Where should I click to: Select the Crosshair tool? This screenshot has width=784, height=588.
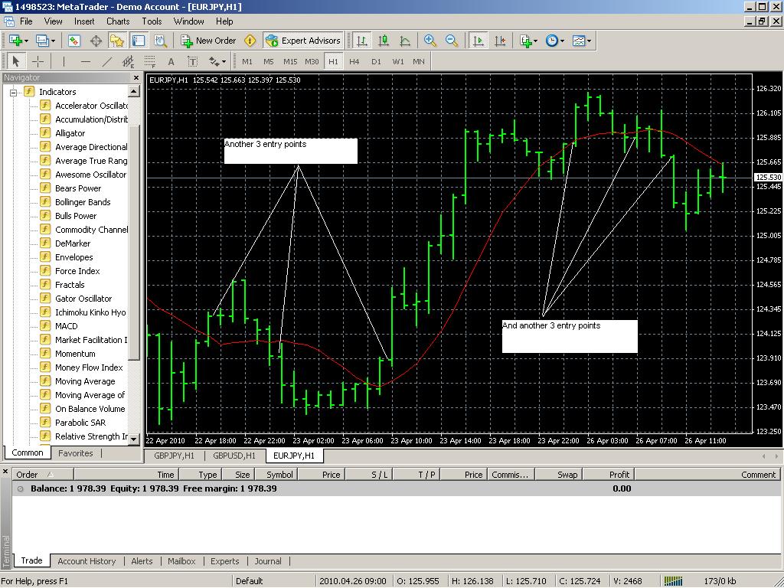click(38, 61)
